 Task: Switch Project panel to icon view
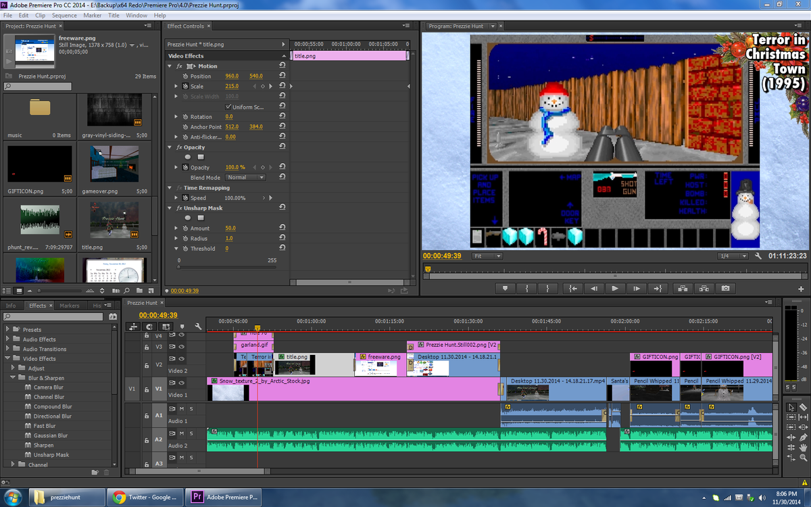click(x=19, y=291)
